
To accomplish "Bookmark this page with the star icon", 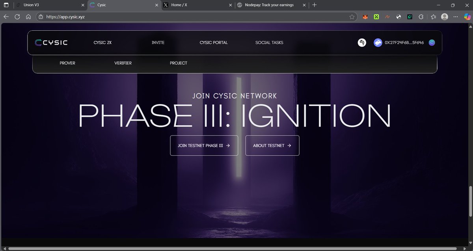I will 352,17.
